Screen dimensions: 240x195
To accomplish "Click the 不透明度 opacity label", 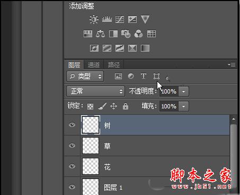I will tap(143, 91).
